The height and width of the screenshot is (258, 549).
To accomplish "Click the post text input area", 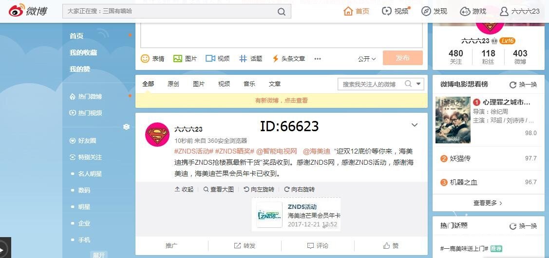I will click(282, 35).
